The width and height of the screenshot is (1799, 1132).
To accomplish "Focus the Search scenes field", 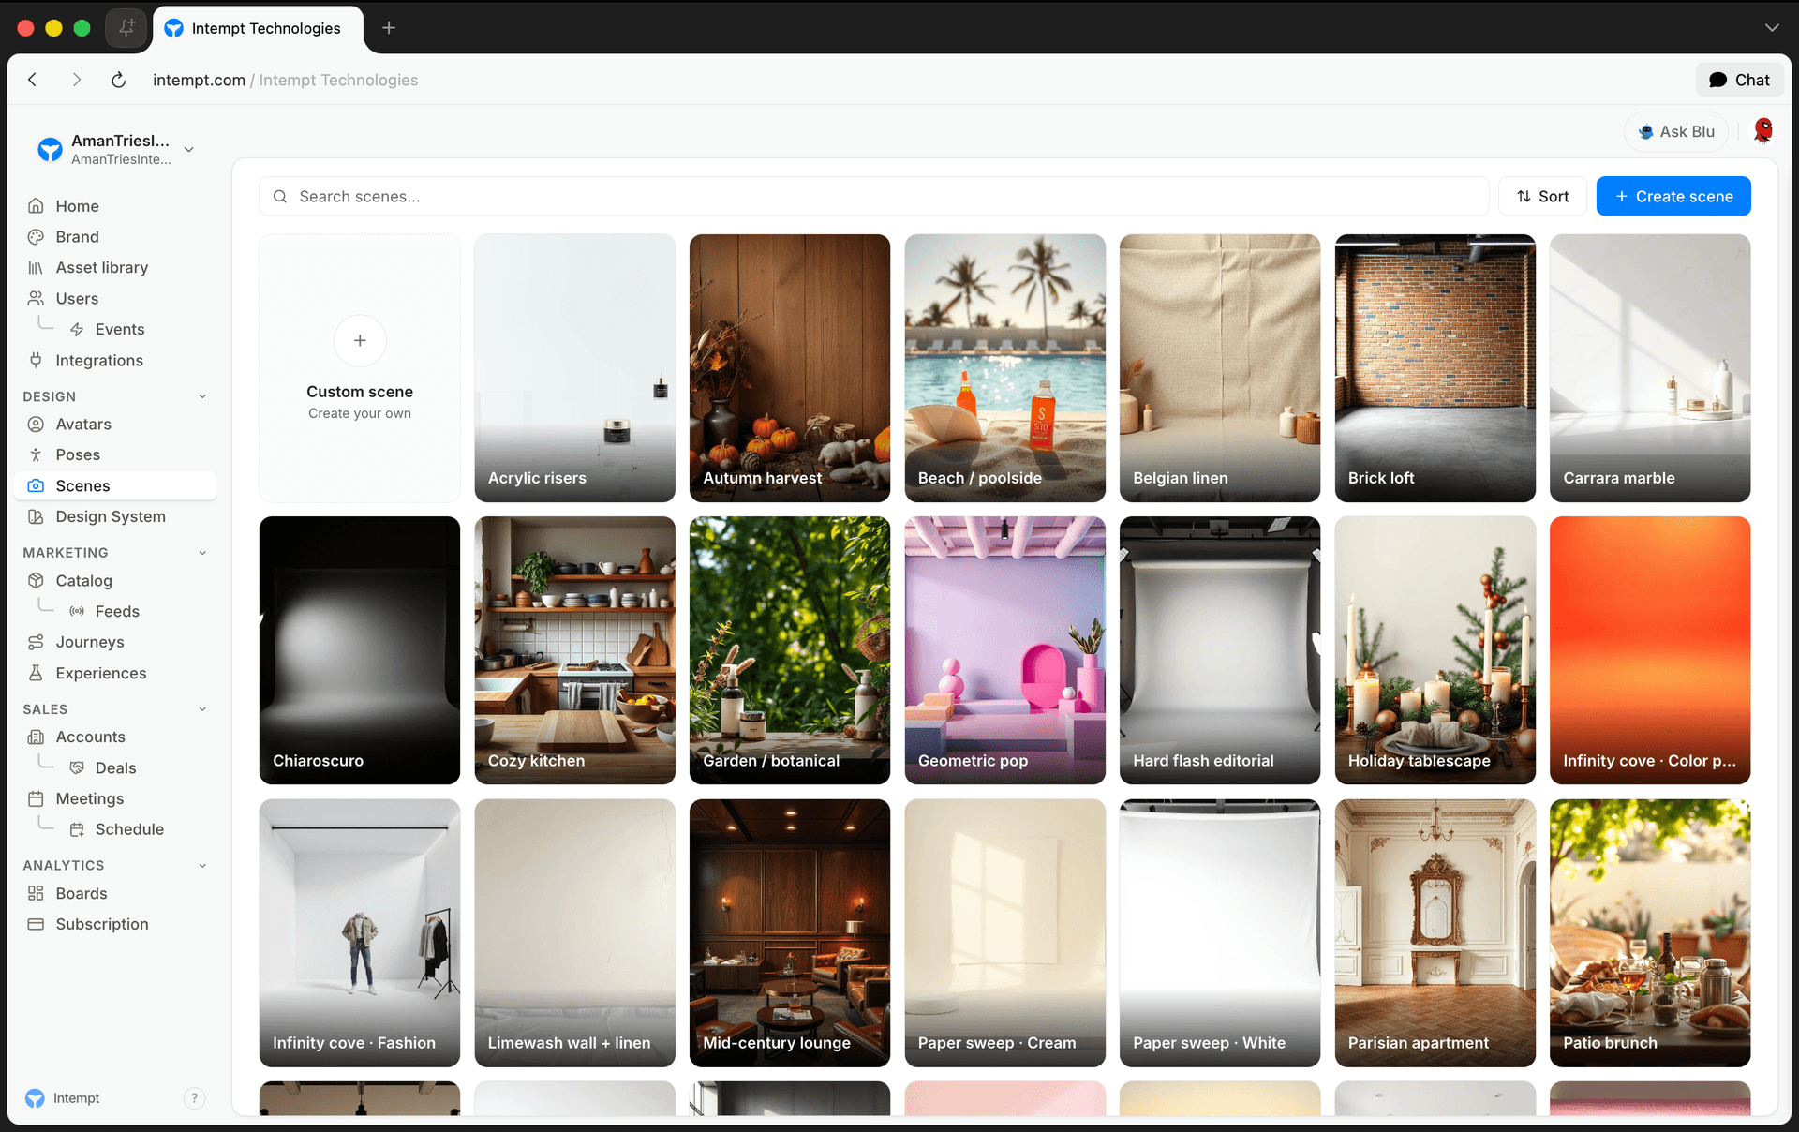I will coord(873,197).
